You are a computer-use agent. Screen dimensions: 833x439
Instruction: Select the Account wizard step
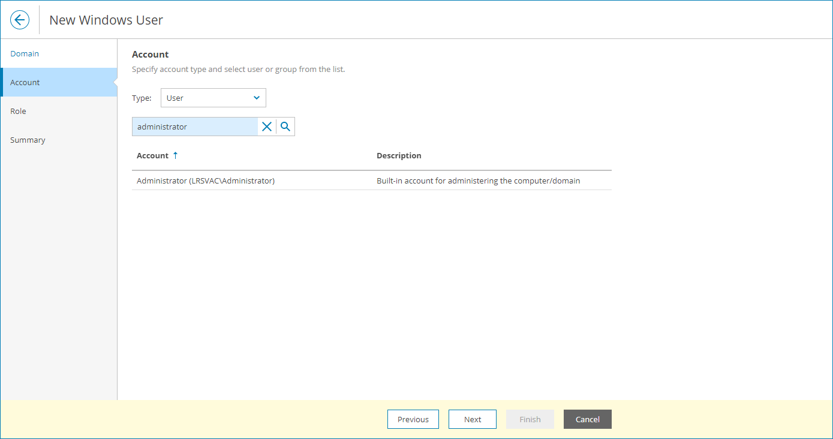(59, 82)
